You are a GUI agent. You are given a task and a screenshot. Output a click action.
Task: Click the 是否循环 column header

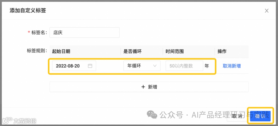tap(132, 51)
